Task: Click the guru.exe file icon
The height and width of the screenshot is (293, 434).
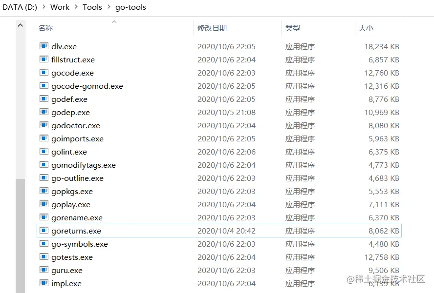Action: [43, 270]
